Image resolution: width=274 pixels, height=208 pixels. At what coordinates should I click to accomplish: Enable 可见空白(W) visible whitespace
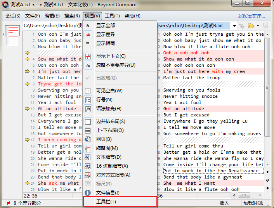(x=88, y=91)
